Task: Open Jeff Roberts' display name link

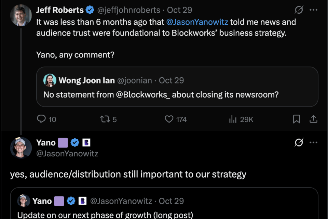Action: point(60,10)
